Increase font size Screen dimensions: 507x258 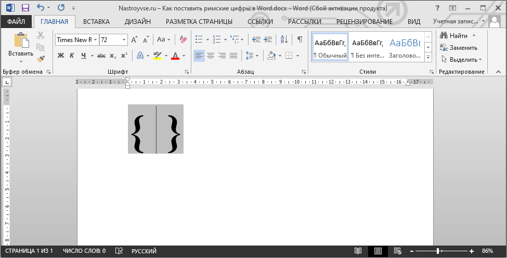click(134, 40)
